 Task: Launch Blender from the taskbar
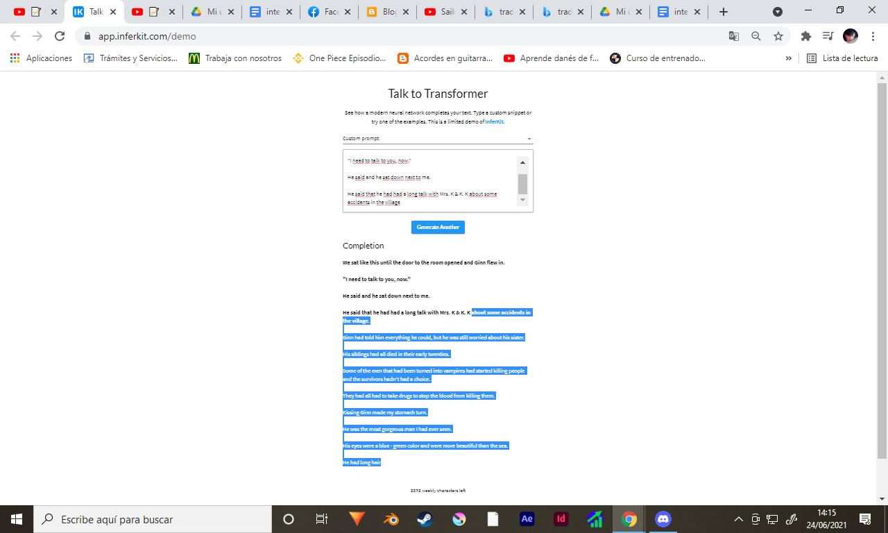tap(391, 519)
